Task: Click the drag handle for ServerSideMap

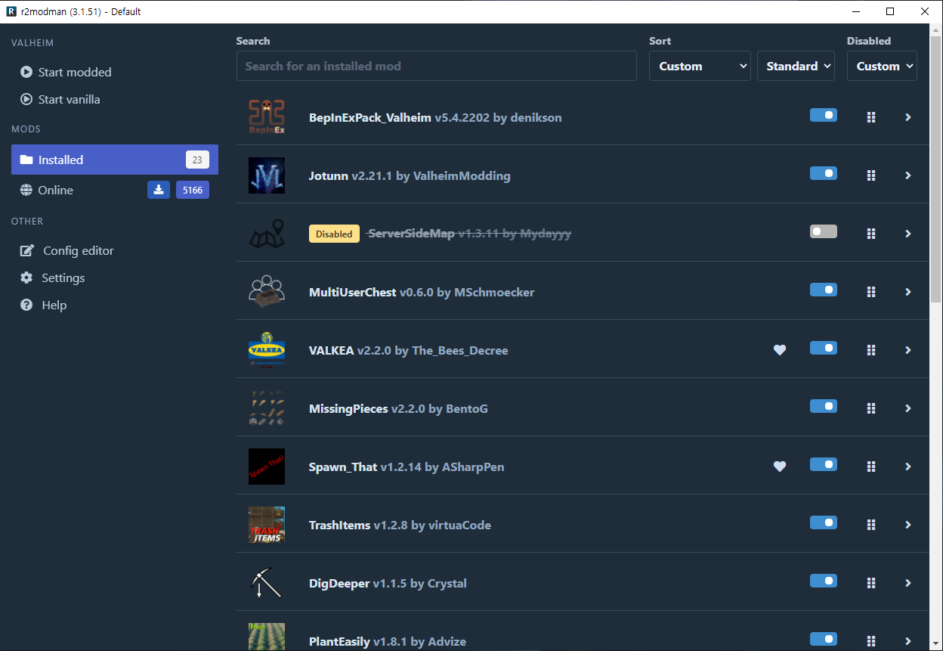Action: click(x=871, y=234)
